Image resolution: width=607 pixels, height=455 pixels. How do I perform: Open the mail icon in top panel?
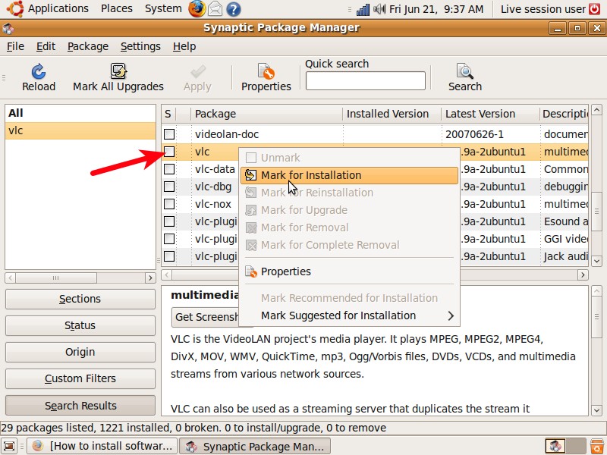point(215,9)
